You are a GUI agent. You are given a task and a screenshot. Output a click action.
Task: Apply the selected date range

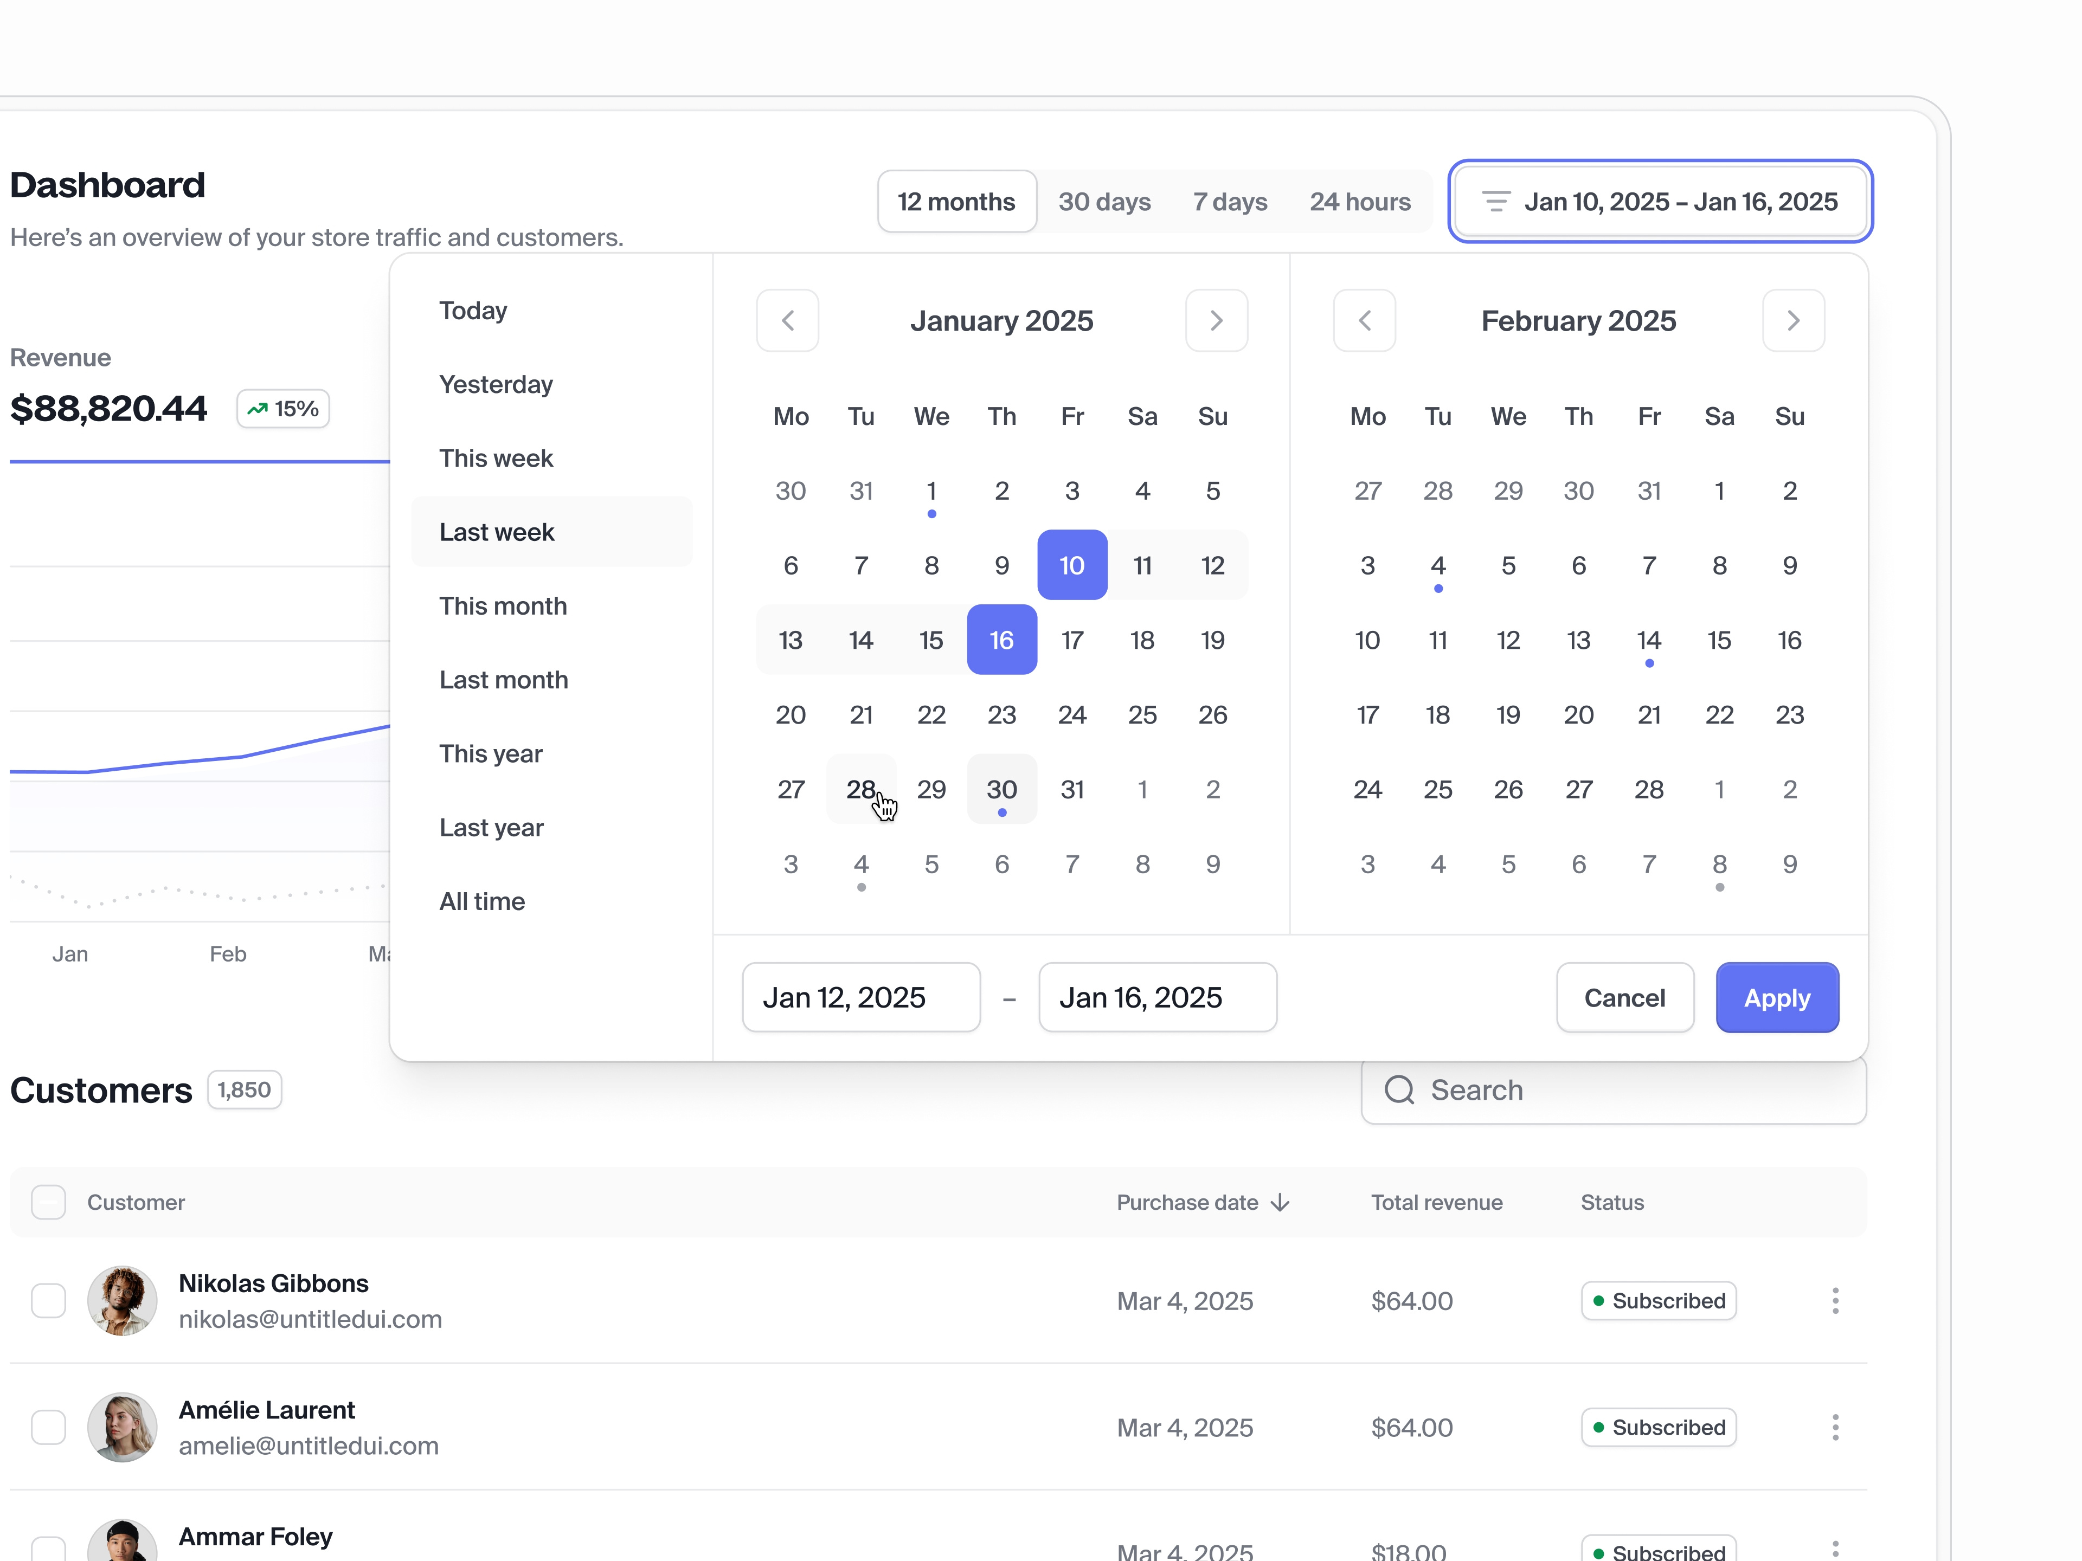[x=1777, y=997]
